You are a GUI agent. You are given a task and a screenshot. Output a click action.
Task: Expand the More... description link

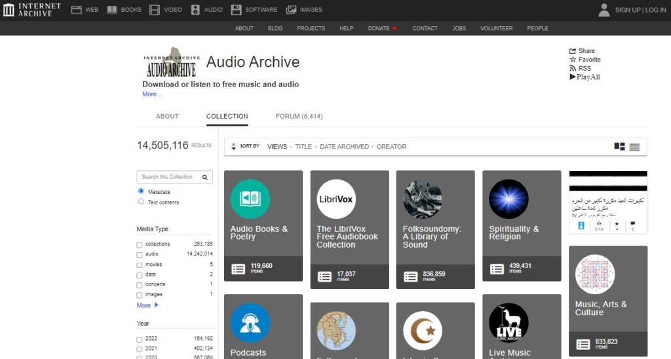point(151,94)
